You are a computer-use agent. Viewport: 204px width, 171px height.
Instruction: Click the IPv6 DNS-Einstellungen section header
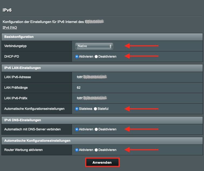[x=23, y=120]
